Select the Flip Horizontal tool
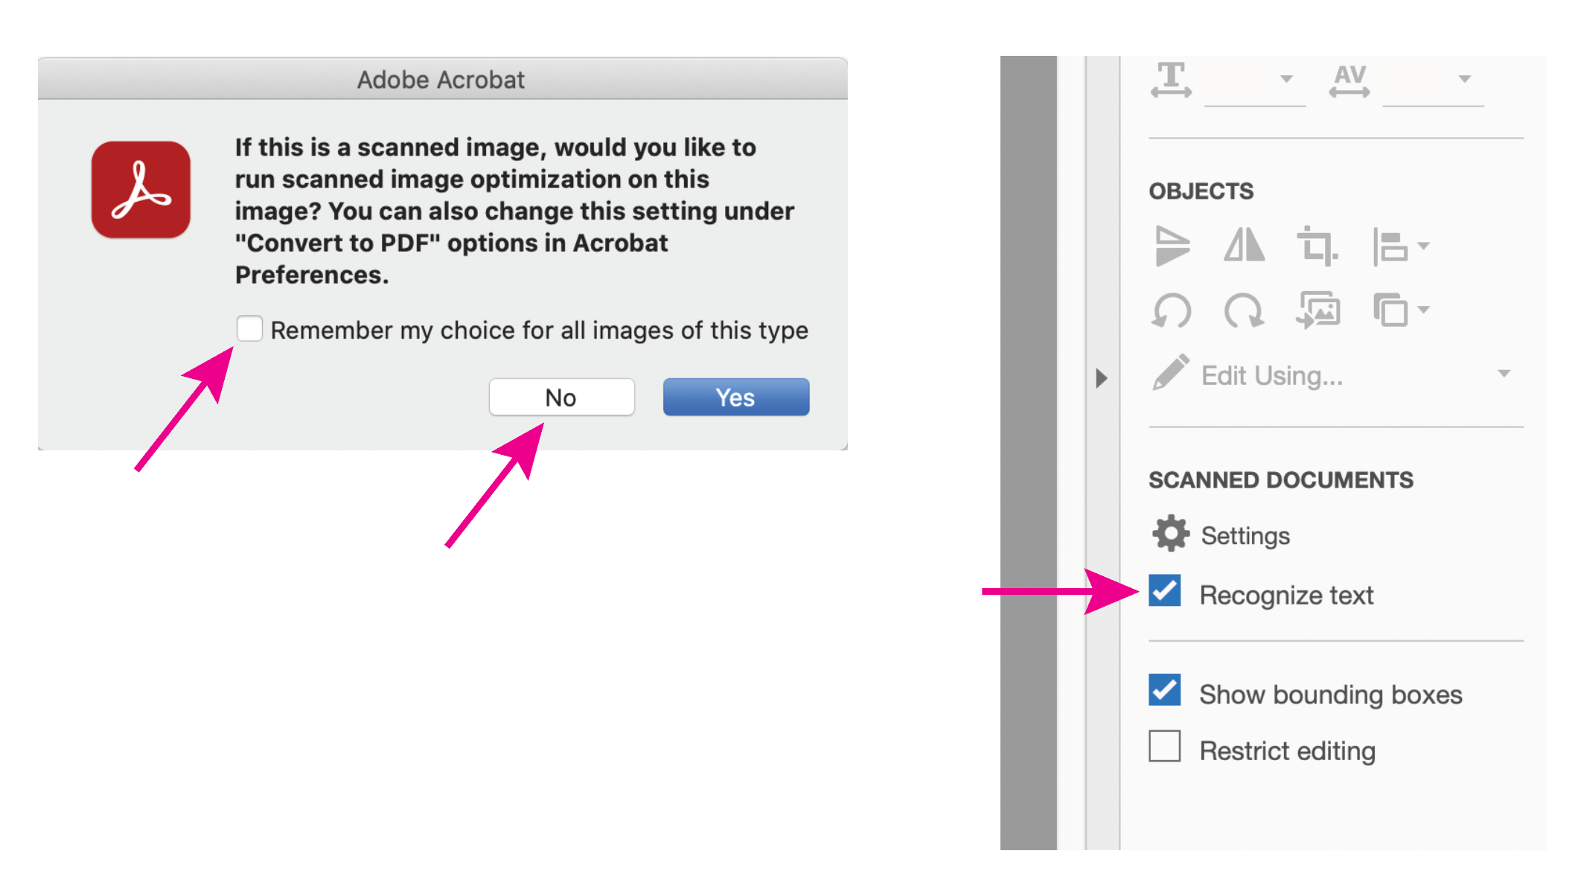 (x=1245, y=246)
